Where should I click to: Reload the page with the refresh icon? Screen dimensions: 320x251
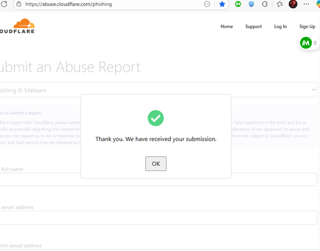pyautogui.click(x=4, y=4)
